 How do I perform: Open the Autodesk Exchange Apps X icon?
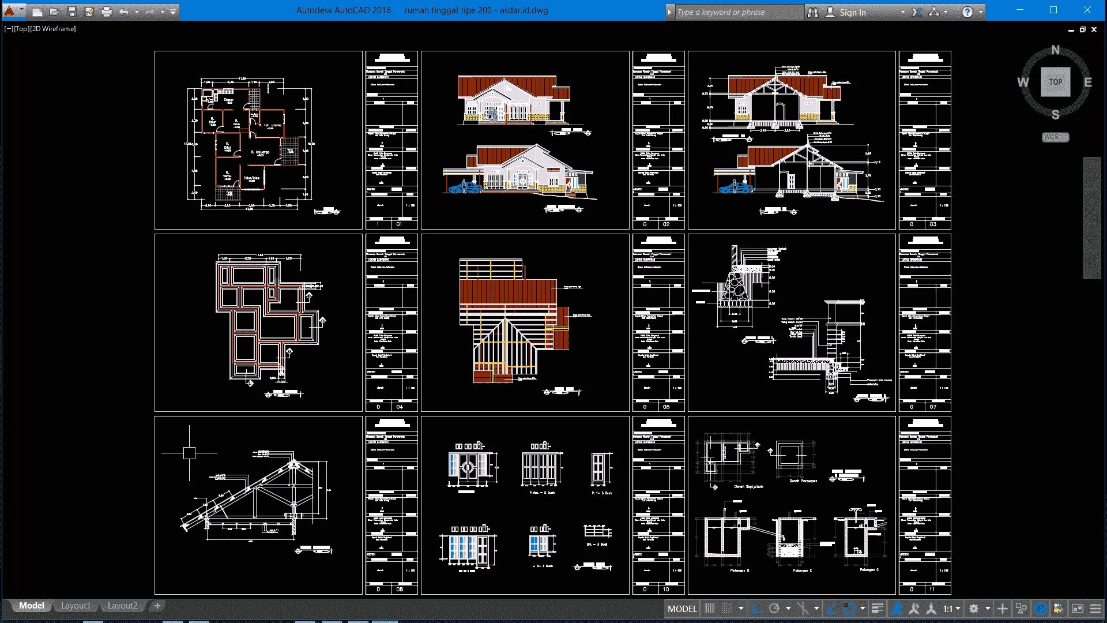click(917, 12)
